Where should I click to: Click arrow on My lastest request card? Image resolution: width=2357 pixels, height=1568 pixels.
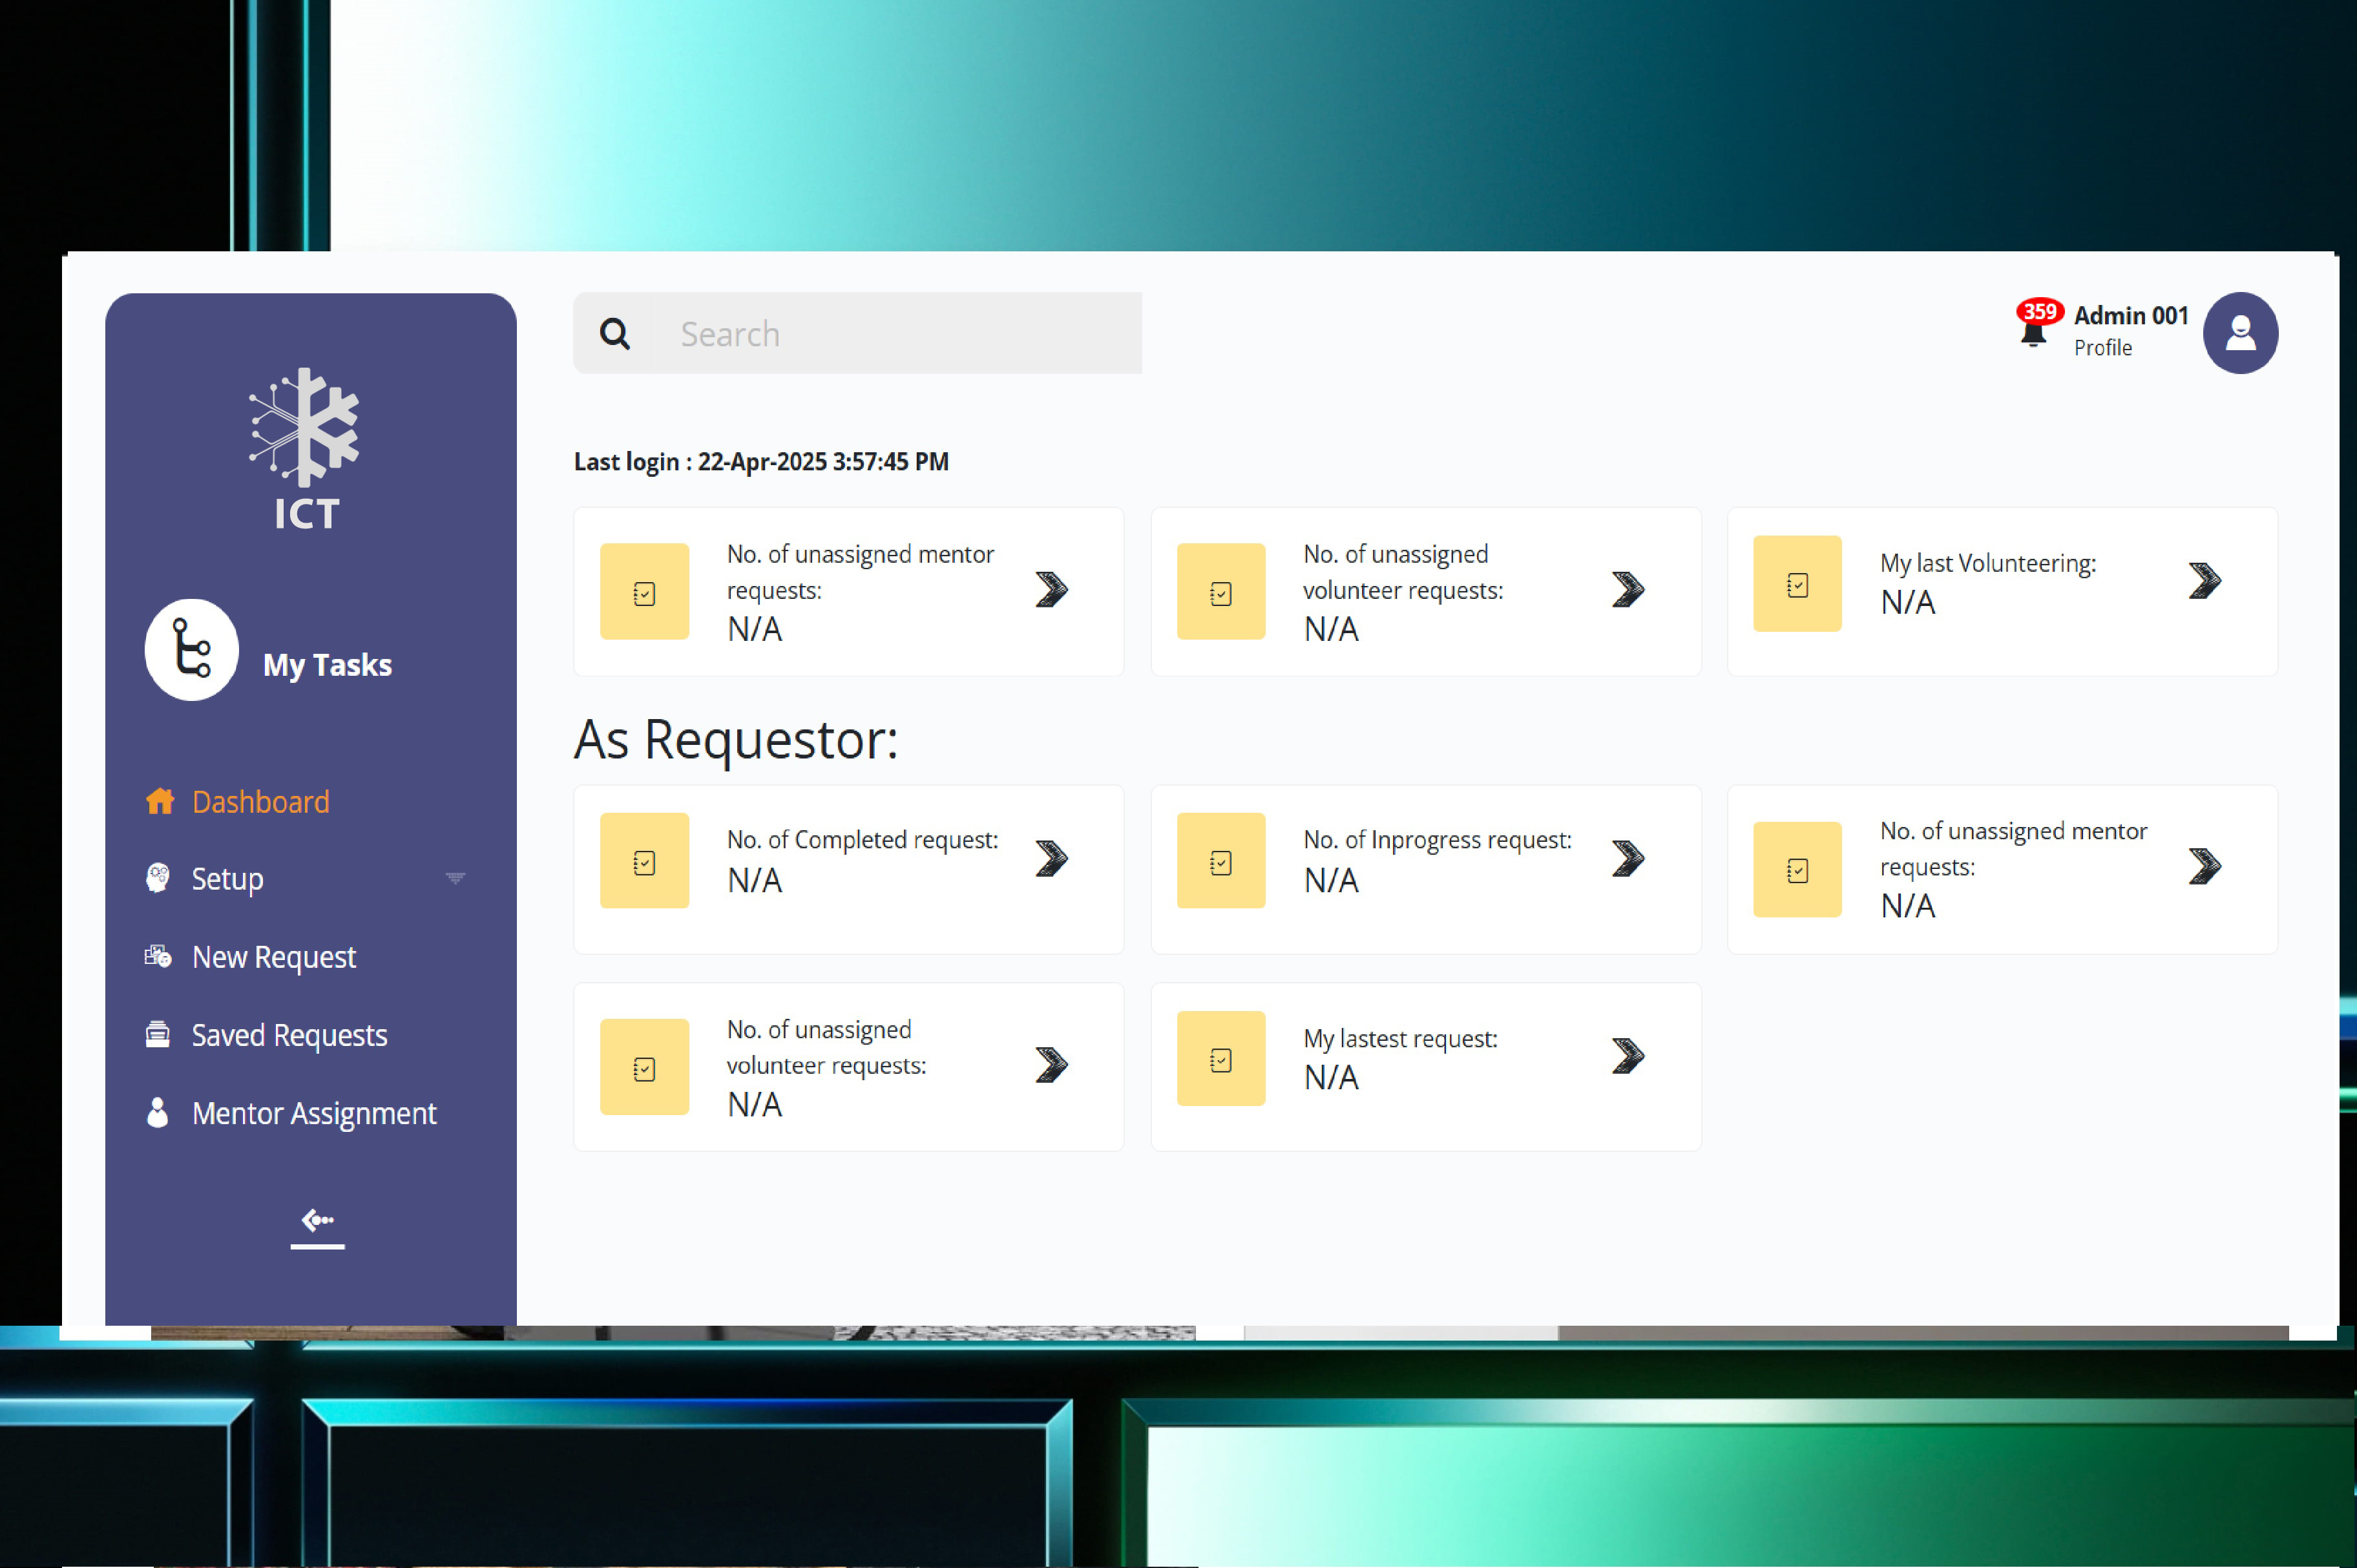click(1627, 1055)
